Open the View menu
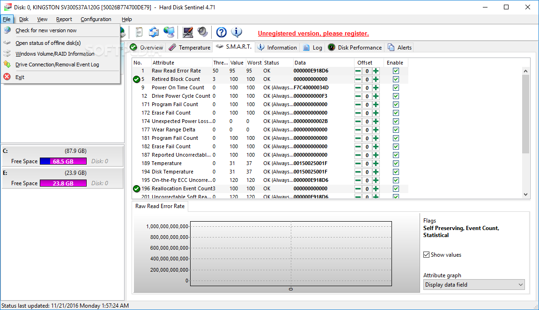This screenshot has width=539, height=310. tap(42, 19)
